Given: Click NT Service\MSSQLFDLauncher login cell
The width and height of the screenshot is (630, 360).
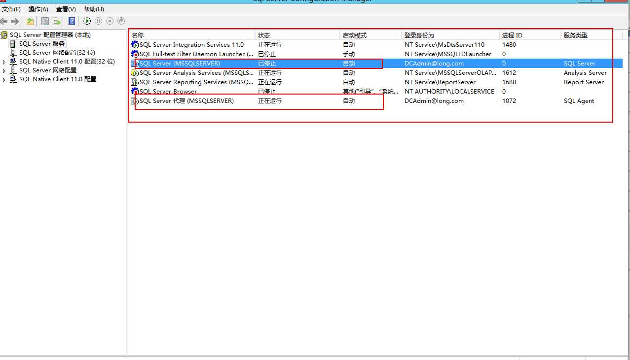Looking at the screenshot, I should click(x=448, y=54).
